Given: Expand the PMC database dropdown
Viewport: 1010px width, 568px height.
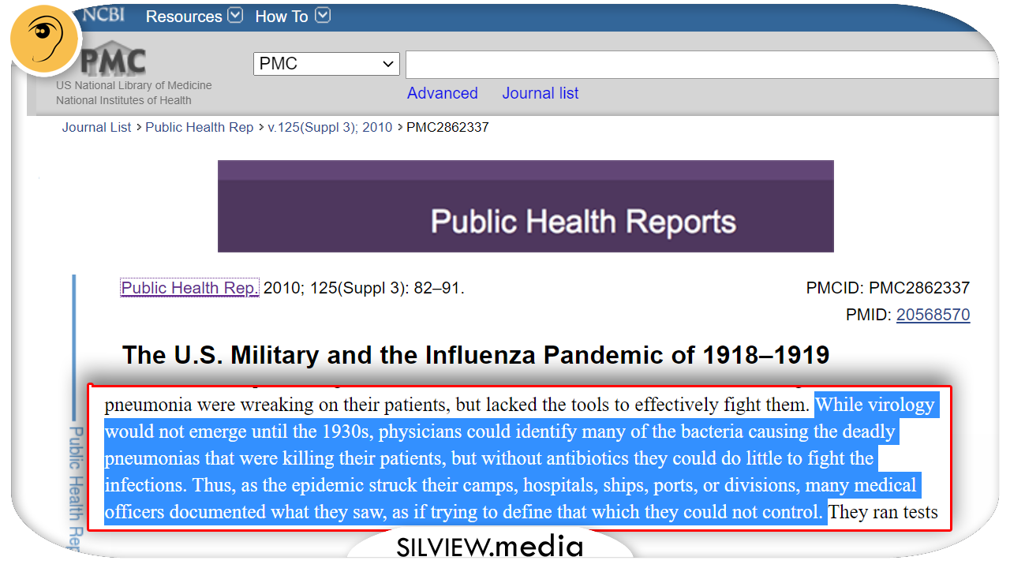Looking at the screenshot, I should click(326, 64).
